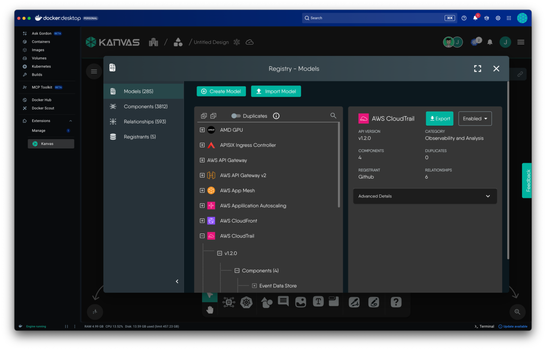
Task: Select the Text tool in bottom dock
Action: [318, 302]
